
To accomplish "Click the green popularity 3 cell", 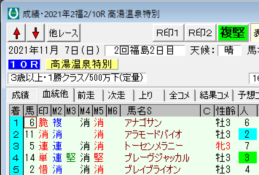I will (248, 157).
